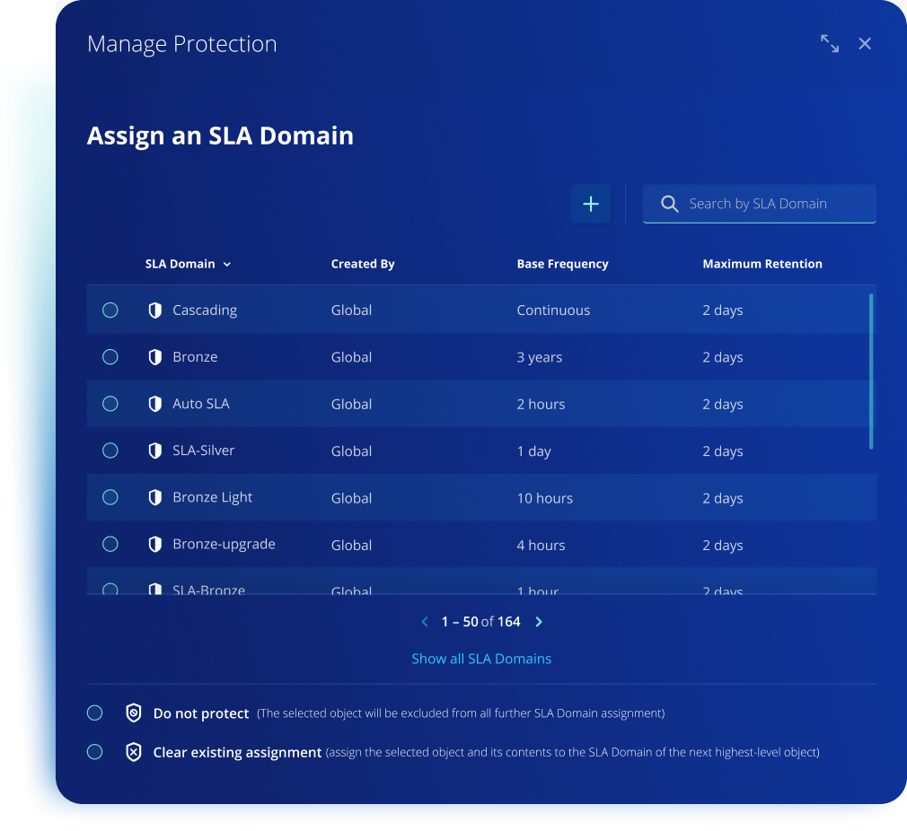Click the shield icon next to Bronze
This screenshot has height=831, width=907.
point(155,356)
